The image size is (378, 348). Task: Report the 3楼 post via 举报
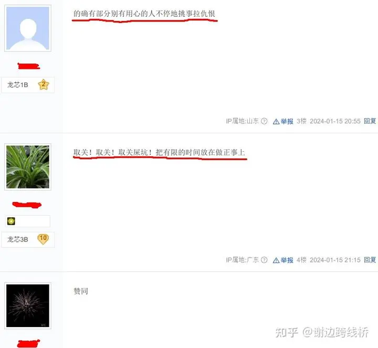(287, 121)
